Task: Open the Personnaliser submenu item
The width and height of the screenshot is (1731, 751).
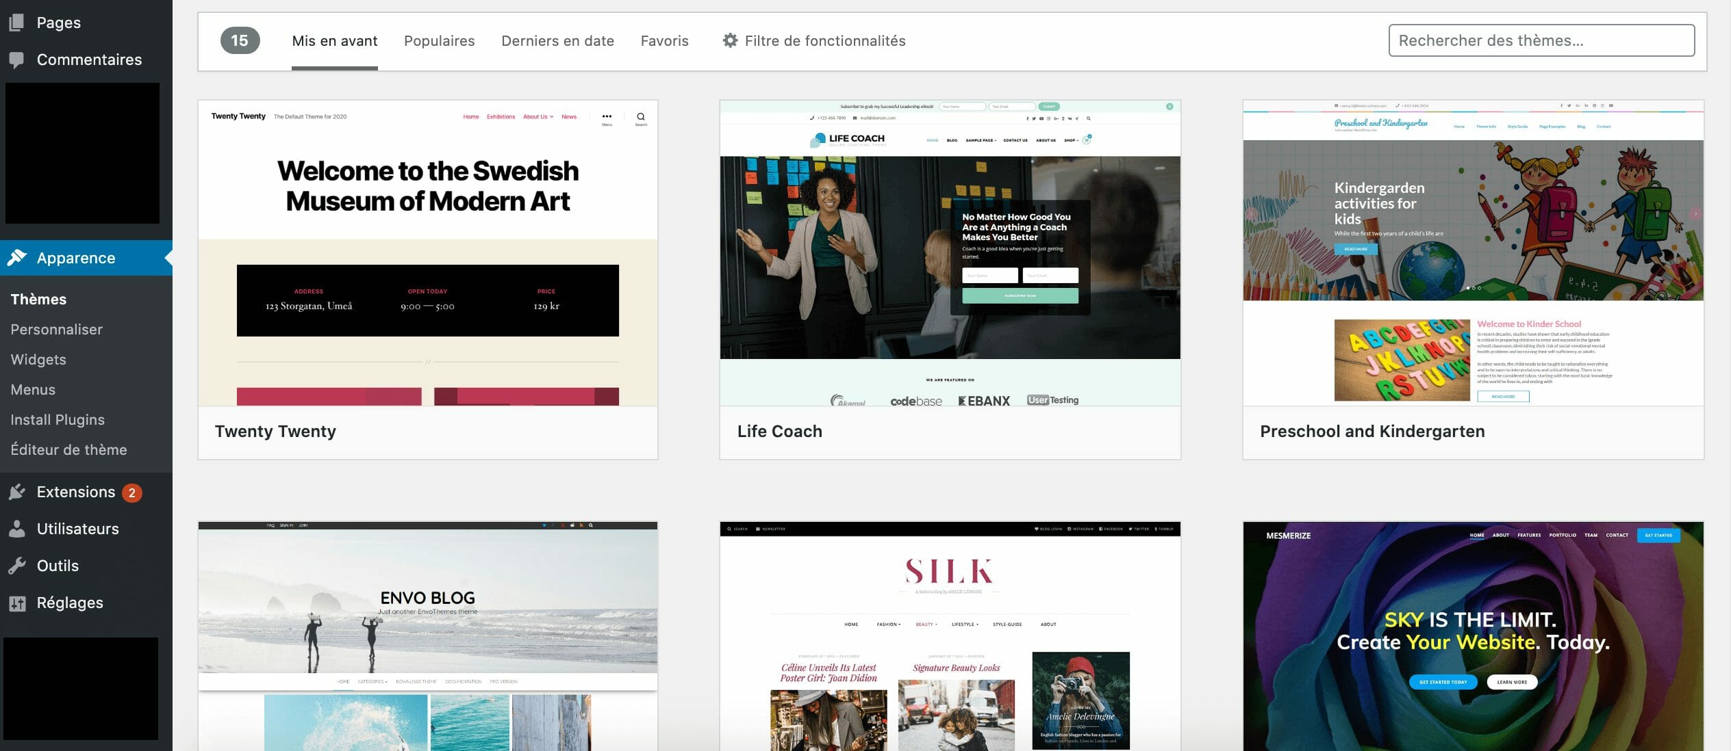Action: tap(57, 330)
